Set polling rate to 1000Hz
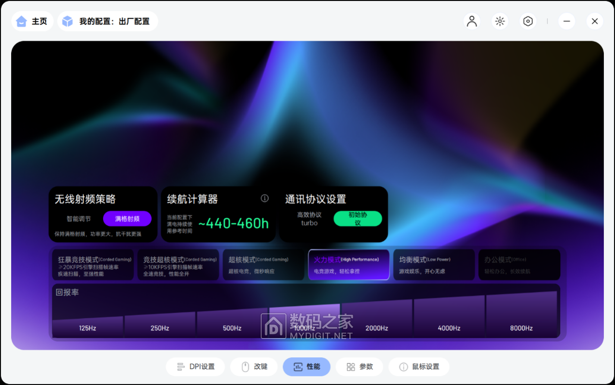Viewport: 615px width, 385px height. 304,321
